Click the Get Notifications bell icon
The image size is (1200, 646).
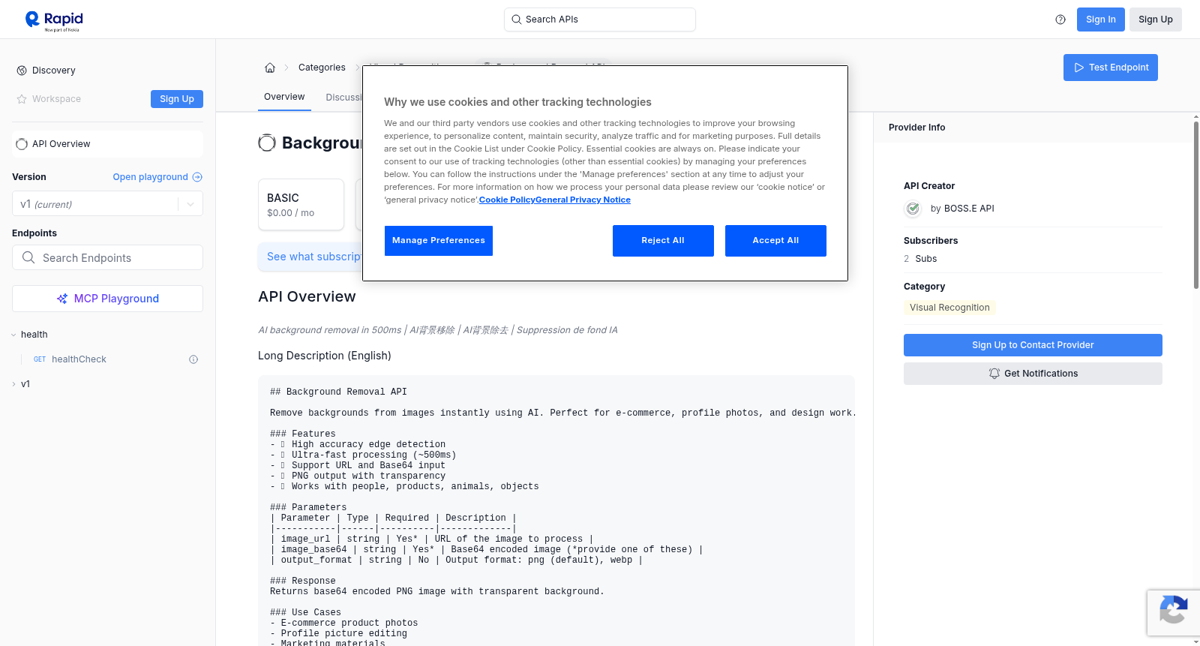tap(994, 374)
